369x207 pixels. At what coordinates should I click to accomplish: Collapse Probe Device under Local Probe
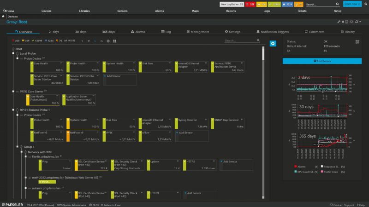click(x=18, y=58)
